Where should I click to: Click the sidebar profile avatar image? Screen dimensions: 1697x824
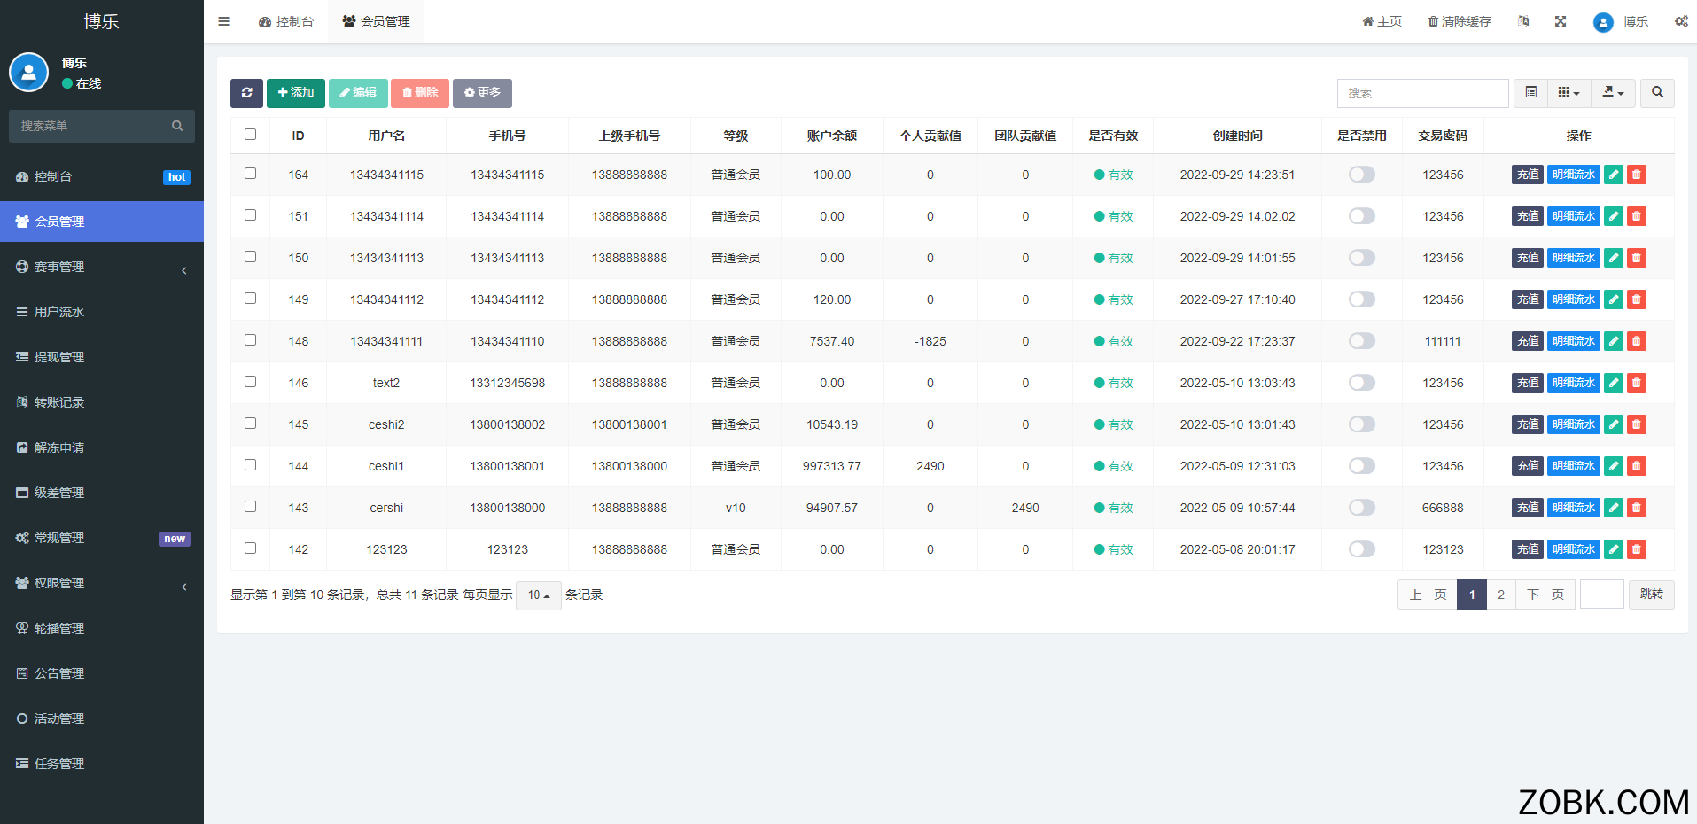(x=28, y=73)
